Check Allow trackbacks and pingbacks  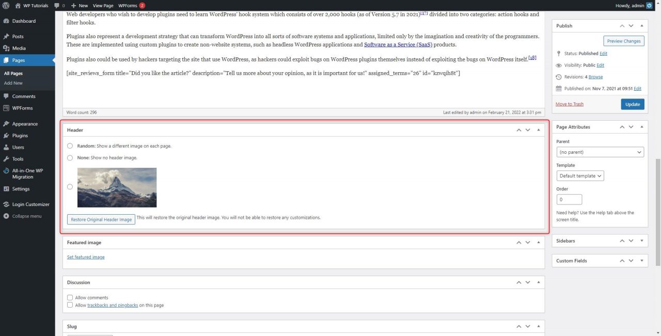[x=70, y=305]
